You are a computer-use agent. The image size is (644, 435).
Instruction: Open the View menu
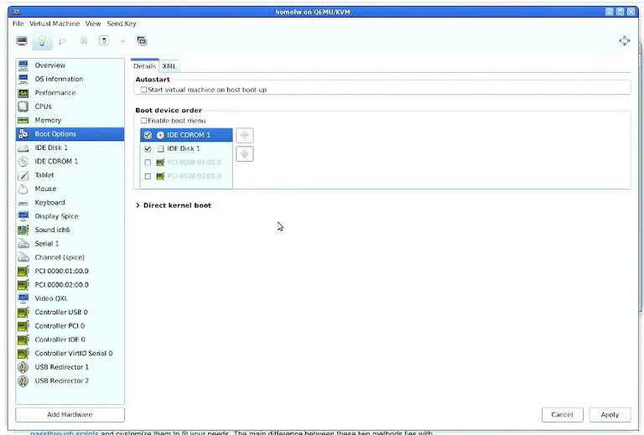(x=93, y=23)
